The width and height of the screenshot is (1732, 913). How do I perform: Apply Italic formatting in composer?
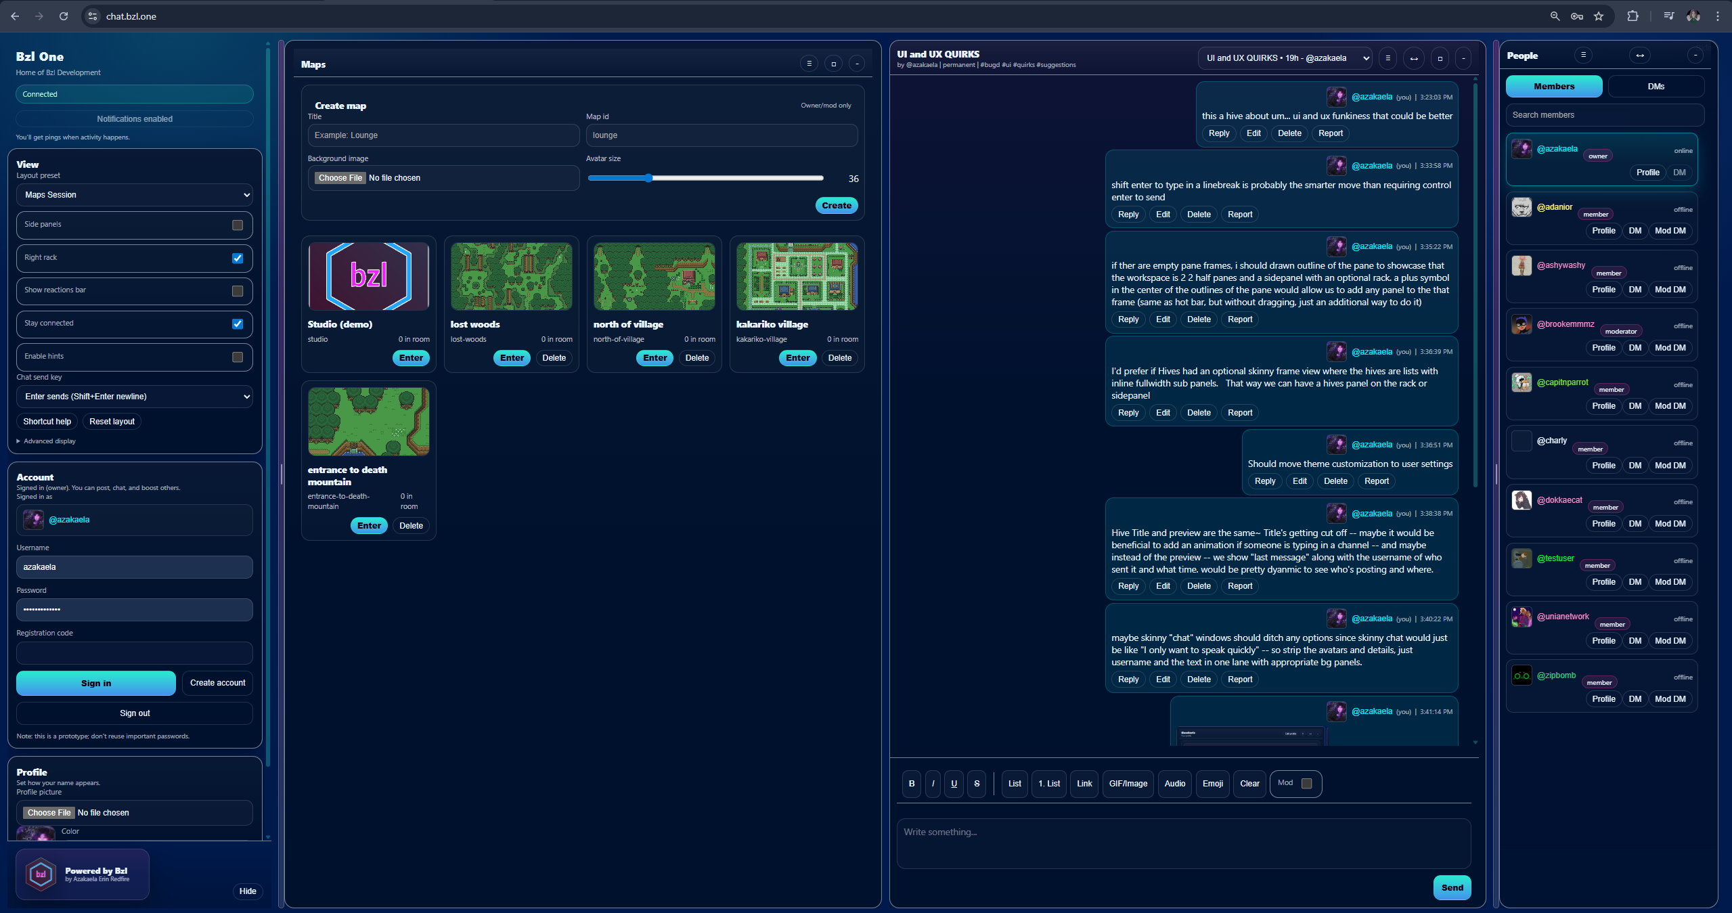[x=933, y=784]
